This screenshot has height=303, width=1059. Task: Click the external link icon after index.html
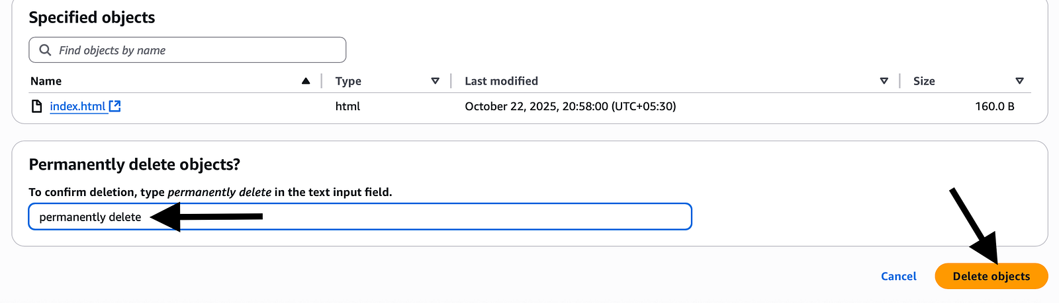[x=115, y=106]
